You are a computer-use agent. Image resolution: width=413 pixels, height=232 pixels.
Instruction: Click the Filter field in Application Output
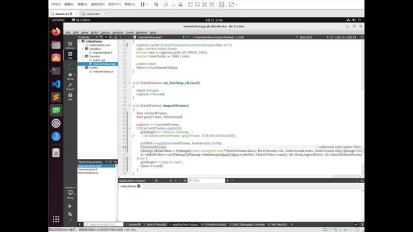206,180
